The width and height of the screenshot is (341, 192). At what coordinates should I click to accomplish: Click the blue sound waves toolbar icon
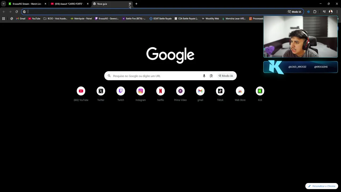click(308, 12)
